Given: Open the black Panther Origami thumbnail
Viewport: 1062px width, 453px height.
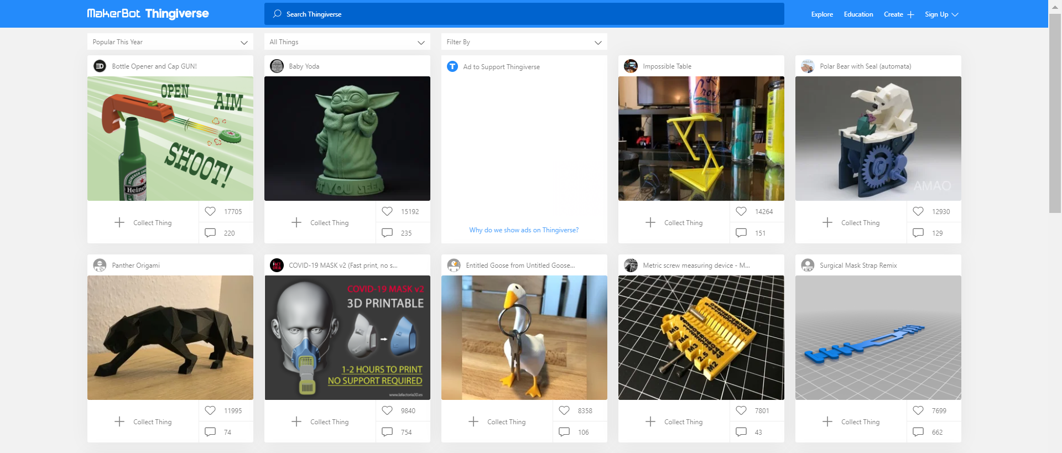Looking at the screenshot, I should click(170, 337).
